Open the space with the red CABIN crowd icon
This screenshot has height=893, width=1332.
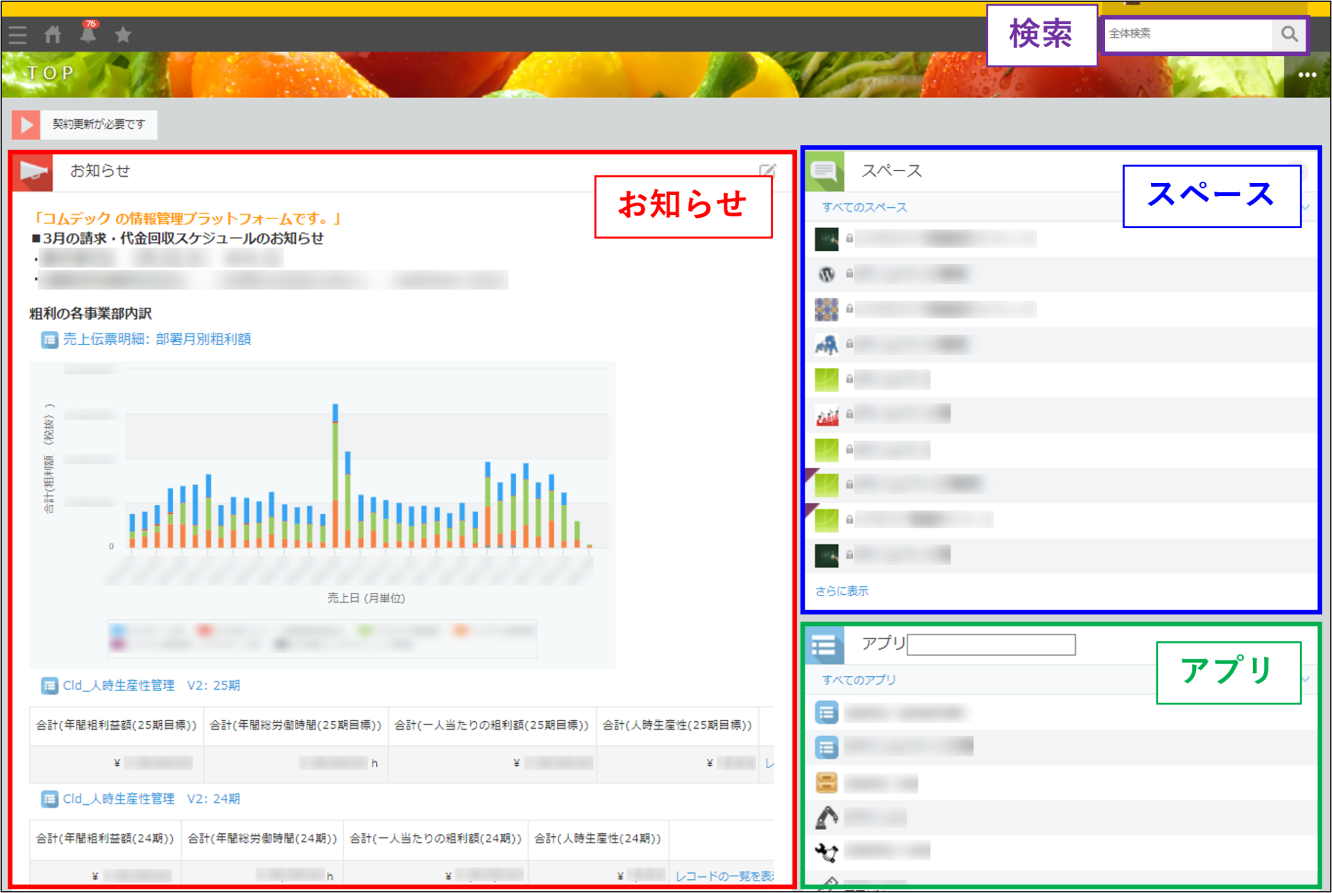pos(826,415)
